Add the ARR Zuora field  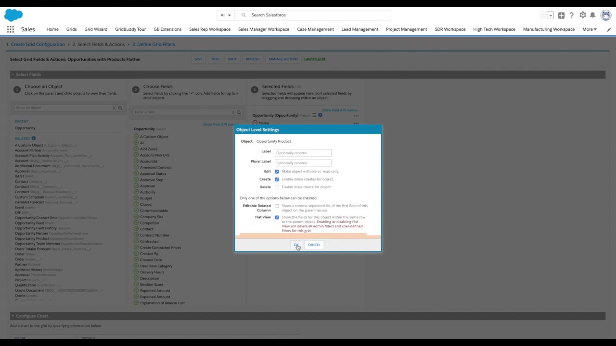point(136,149)
